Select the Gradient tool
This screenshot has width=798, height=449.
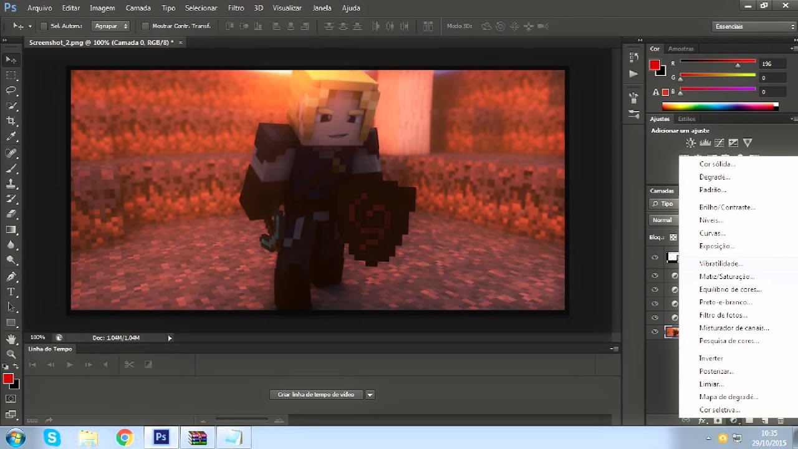tap(11, 229)
